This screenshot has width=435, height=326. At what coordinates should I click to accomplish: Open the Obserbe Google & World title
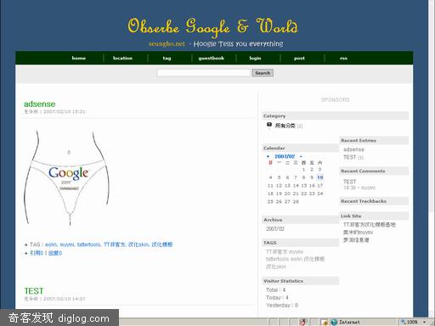click(212, 26)
